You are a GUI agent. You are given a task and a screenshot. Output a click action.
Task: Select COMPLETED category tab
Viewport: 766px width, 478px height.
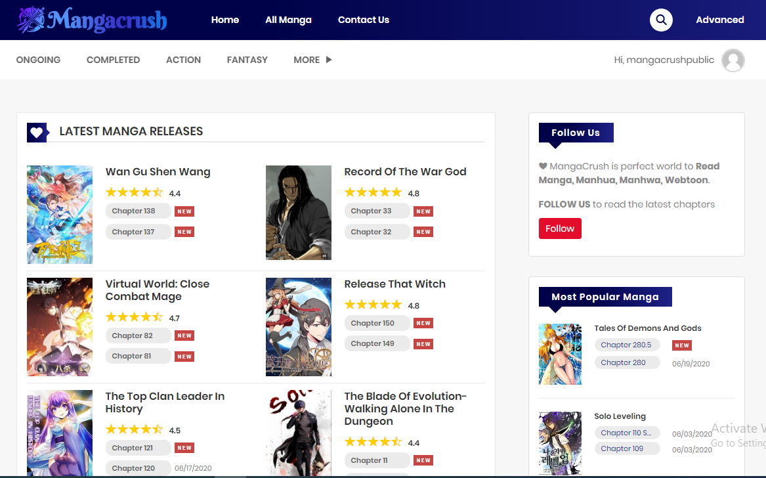click(x=113, y=60)
